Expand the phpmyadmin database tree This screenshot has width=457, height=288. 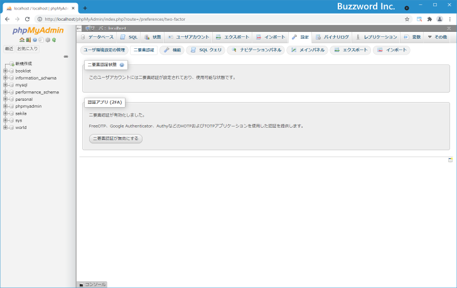[5, 106]
